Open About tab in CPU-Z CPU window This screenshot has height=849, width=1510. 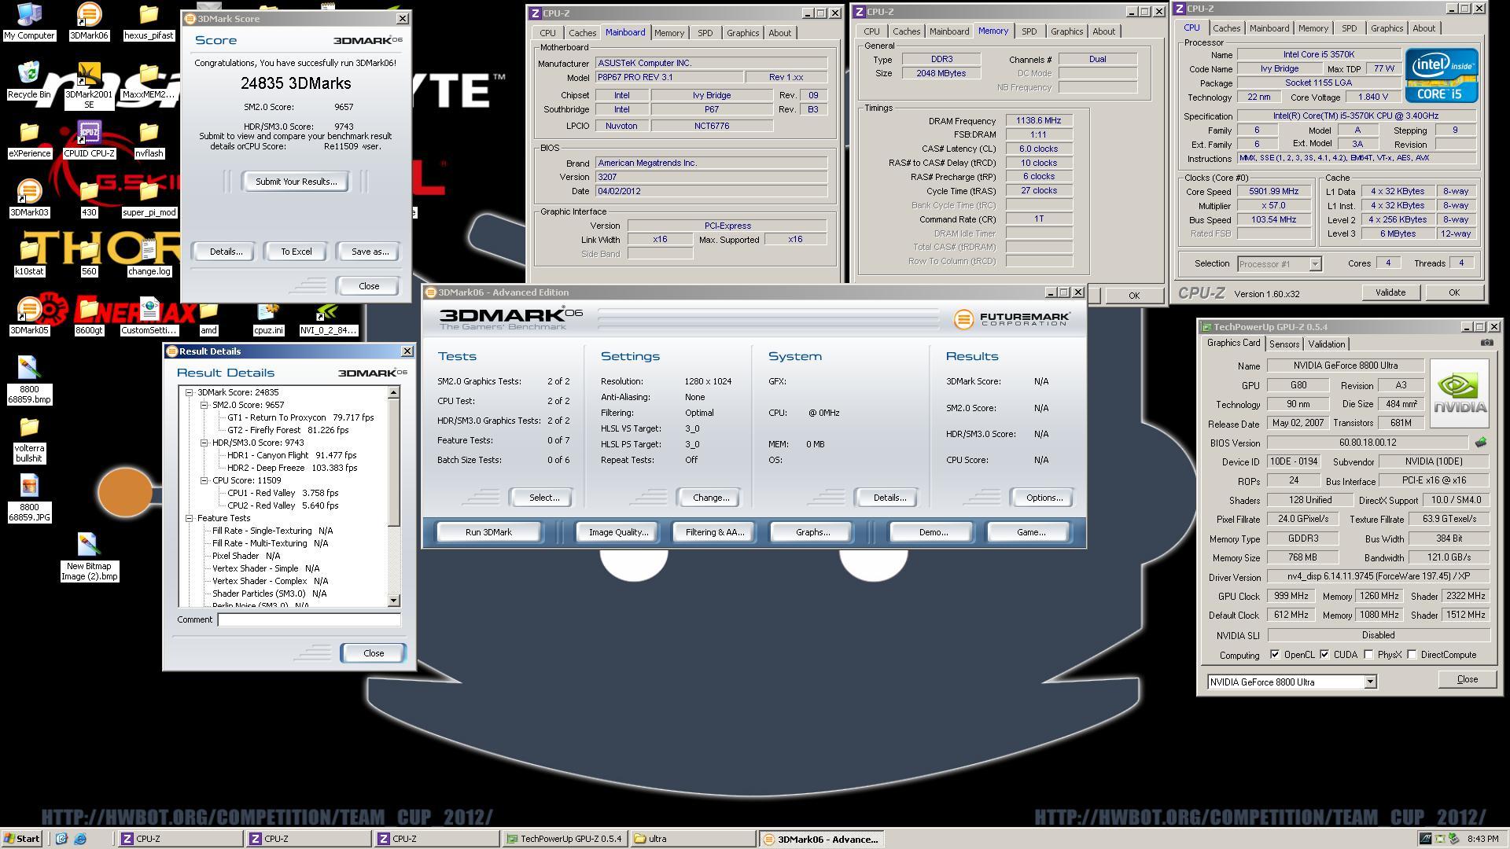point(1423,28)
